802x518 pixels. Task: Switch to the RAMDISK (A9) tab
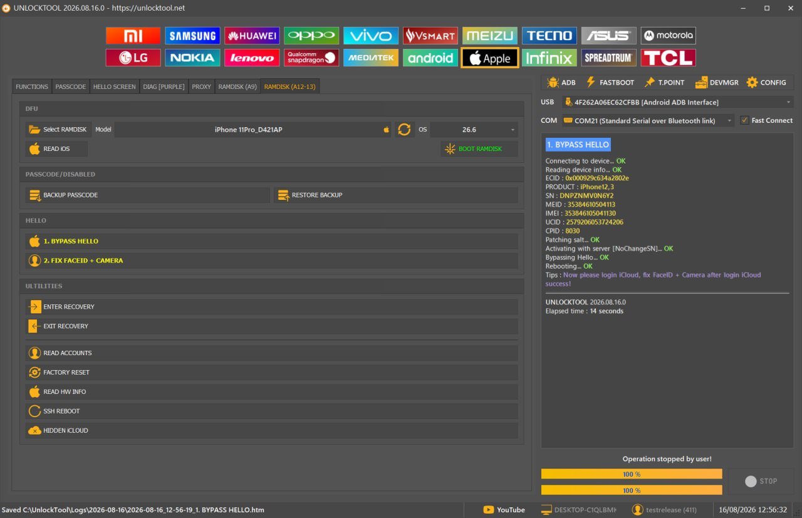click(x=237, y=86)
